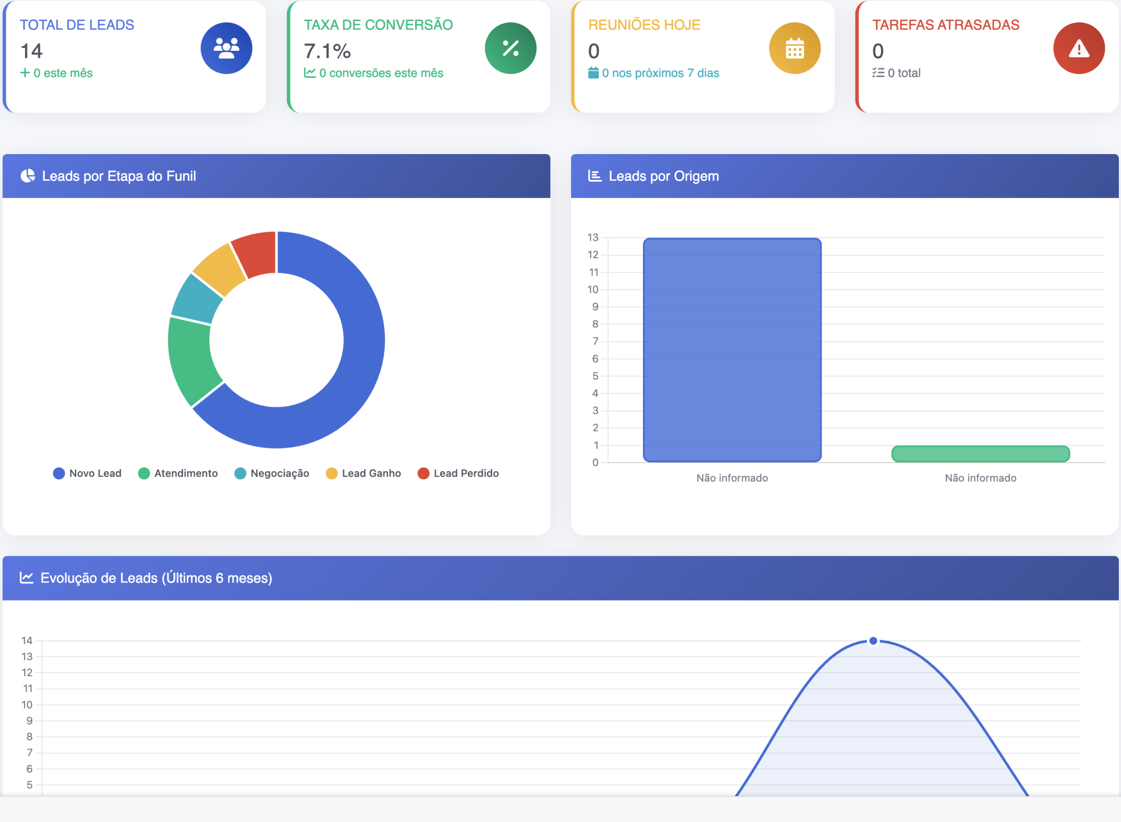The height and width of the screenshot is (822, 1121).
Task: Toggle Novo Lead legend item
Action: coord(87,473)
